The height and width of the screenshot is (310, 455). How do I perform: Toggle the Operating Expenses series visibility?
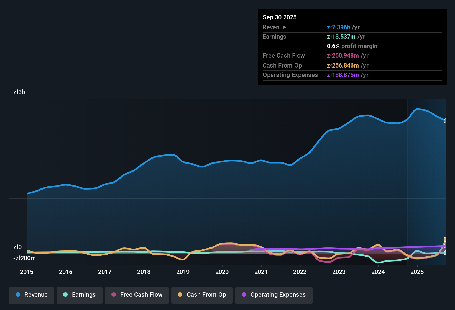pos(273,295)
